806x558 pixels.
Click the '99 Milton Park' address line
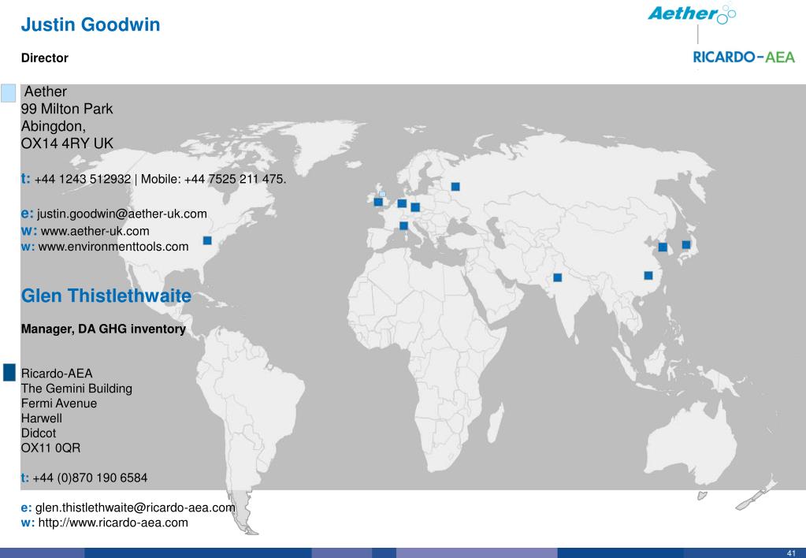67,109
